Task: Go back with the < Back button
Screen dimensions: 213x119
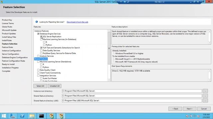Action: point(175,109)
